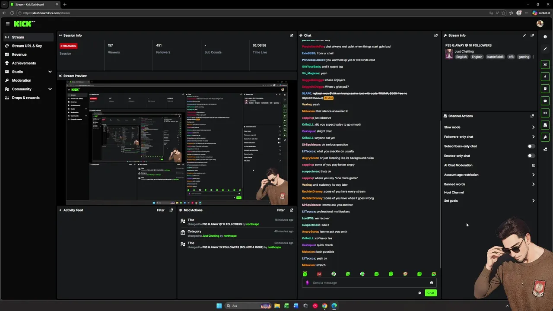Image resolution: width=553 pixels, height=311 pixels.
Task: Toggle the screen-focus widget icon in right sidebar
Action: [x=545, y=64]
